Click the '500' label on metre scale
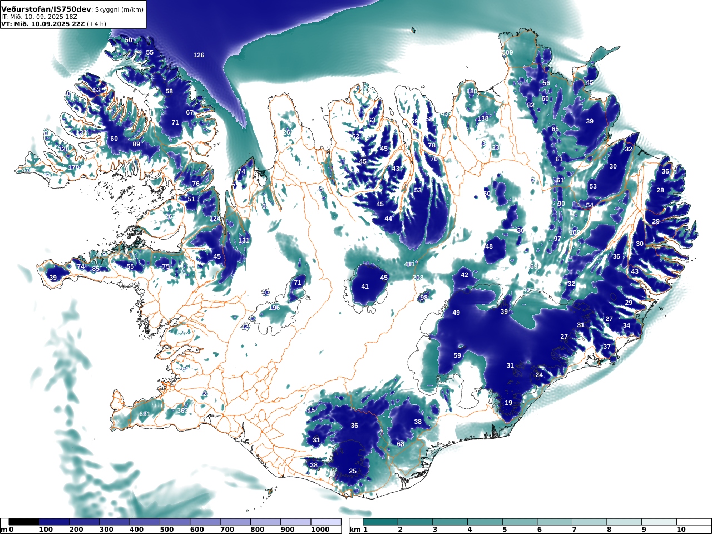The width and height of the screenshot is (712, 534). pyautogui.click(x=167, y=530)
